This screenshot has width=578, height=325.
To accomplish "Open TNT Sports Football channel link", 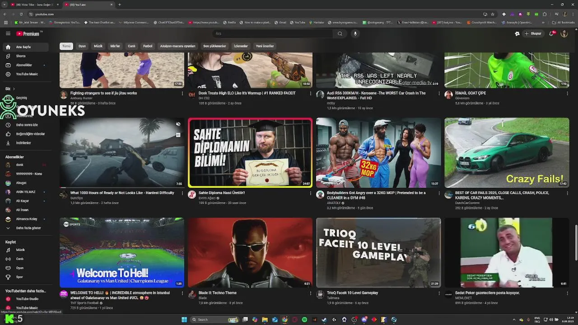I will [x=84, y=303].
